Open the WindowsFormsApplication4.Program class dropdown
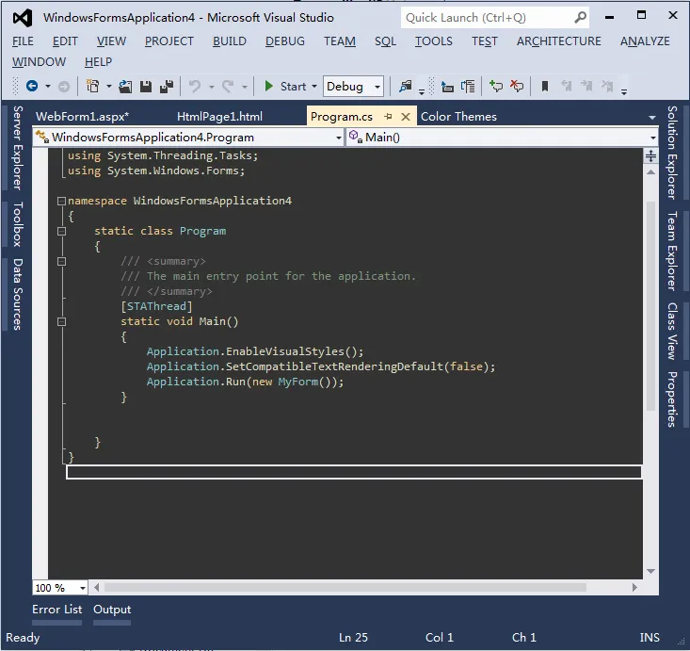690x651 pixels. [x=189, y=138]
